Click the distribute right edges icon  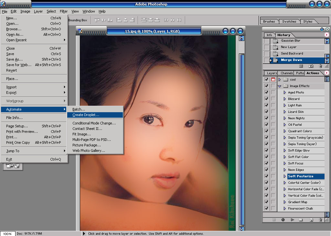[179, 20]
